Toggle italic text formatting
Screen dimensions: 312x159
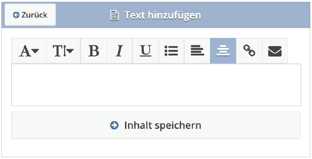120,51
